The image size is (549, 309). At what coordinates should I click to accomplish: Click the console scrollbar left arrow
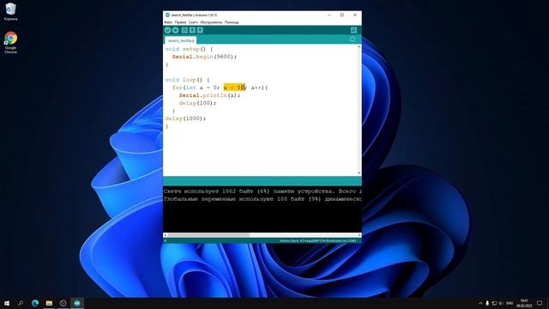pos(166,235)
